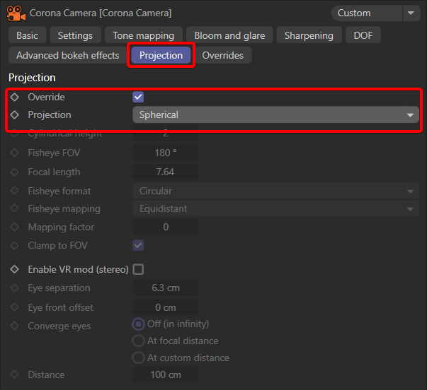The width and height of the screenshot is (427, 390).
Task: Click the Enable VR mod keyframe diamond
Action: coord(14,269)
